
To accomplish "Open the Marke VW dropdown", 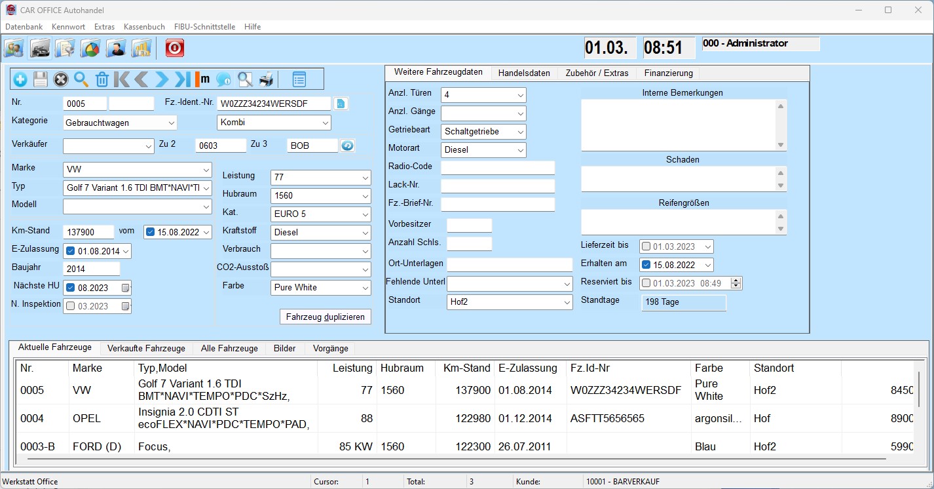I will [138, 170].
